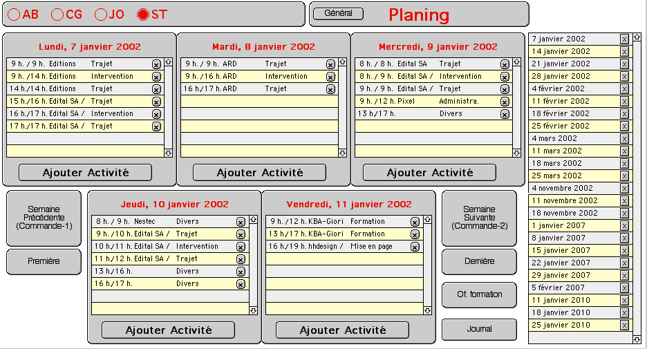Viewport: 647px width, 349px height.
Task: Delete Monday's 9 h./14 h. Editions Intervention entry
Action: tap(156, 77)
